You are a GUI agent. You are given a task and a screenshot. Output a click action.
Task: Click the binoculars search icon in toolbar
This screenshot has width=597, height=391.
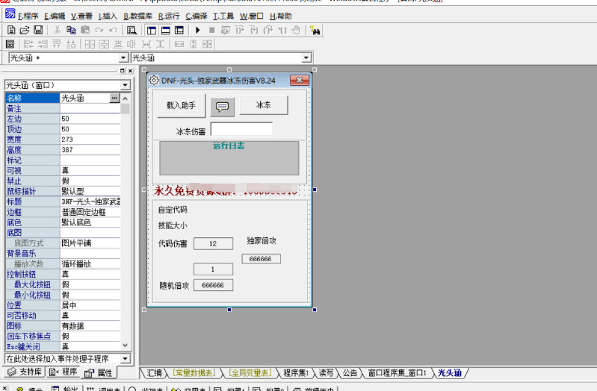tap(315, 30)
